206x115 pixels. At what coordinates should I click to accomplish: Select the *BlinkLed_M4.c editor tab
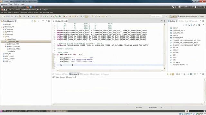coord(60,21)
